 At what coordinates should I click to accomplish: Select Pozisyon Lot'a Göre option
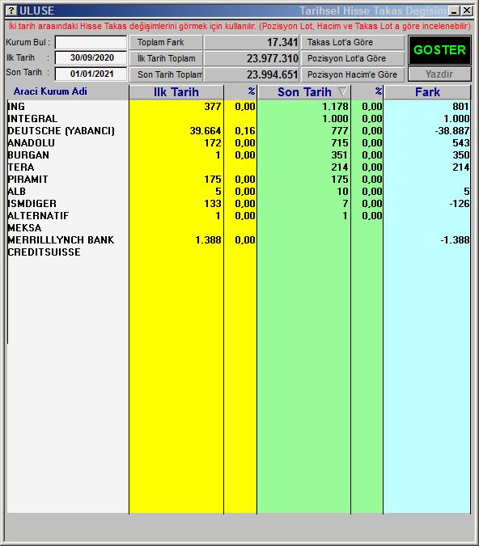(x=353, y=58)
